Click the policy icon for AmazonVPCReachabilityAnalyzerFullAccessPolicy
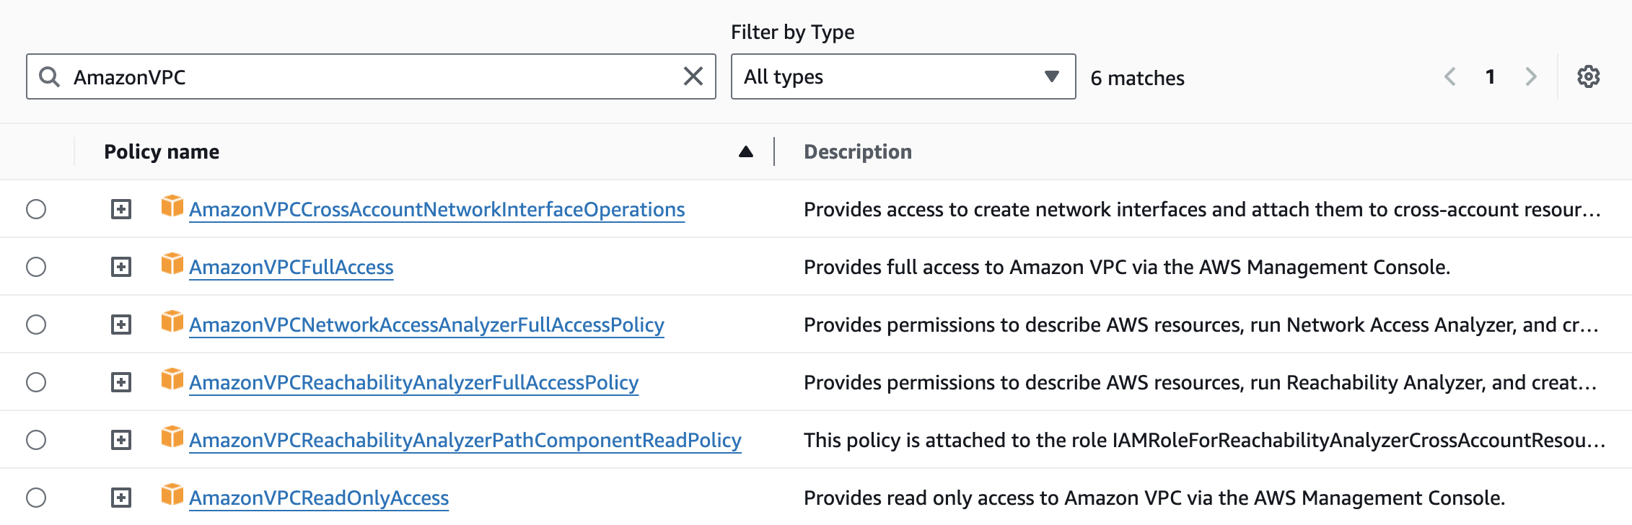 click(172, 379)
